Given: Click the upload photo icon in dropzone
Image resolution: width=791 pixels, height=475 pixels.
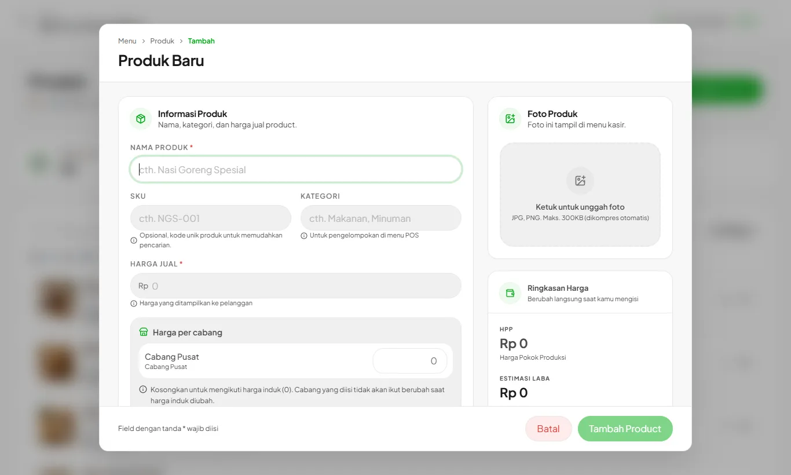Looking at the screenshot, I should pyautogui.click(x=580, y=181).
